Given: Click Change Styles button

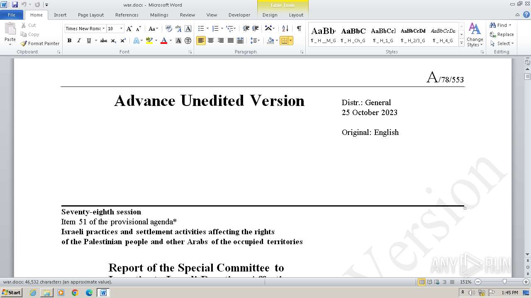Looking at the screenshot, I should pyautogui.click(x=475, y=36).
